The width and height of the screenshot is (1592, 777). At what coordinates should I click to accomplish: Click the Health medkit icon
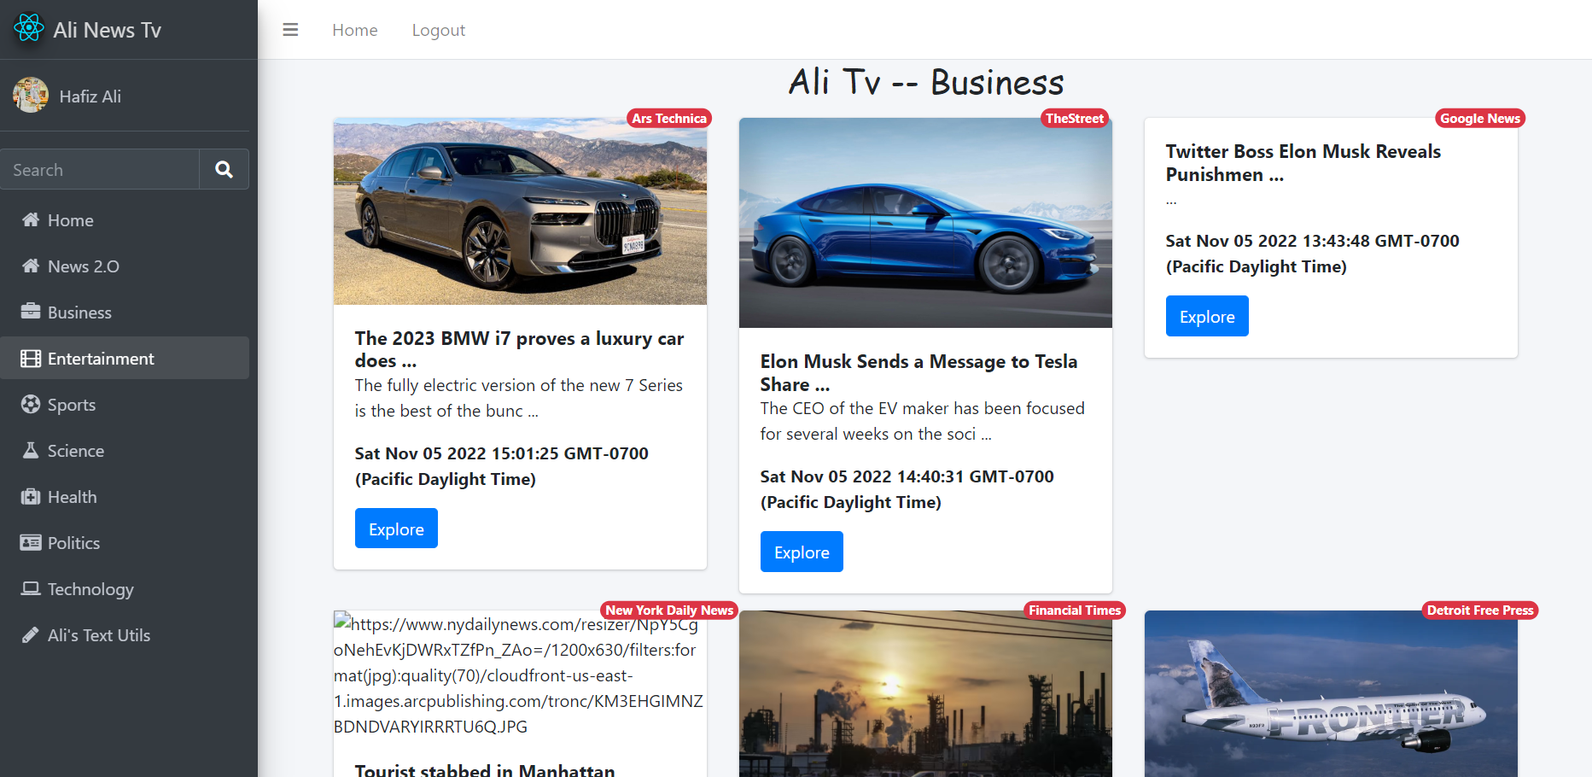31,496
